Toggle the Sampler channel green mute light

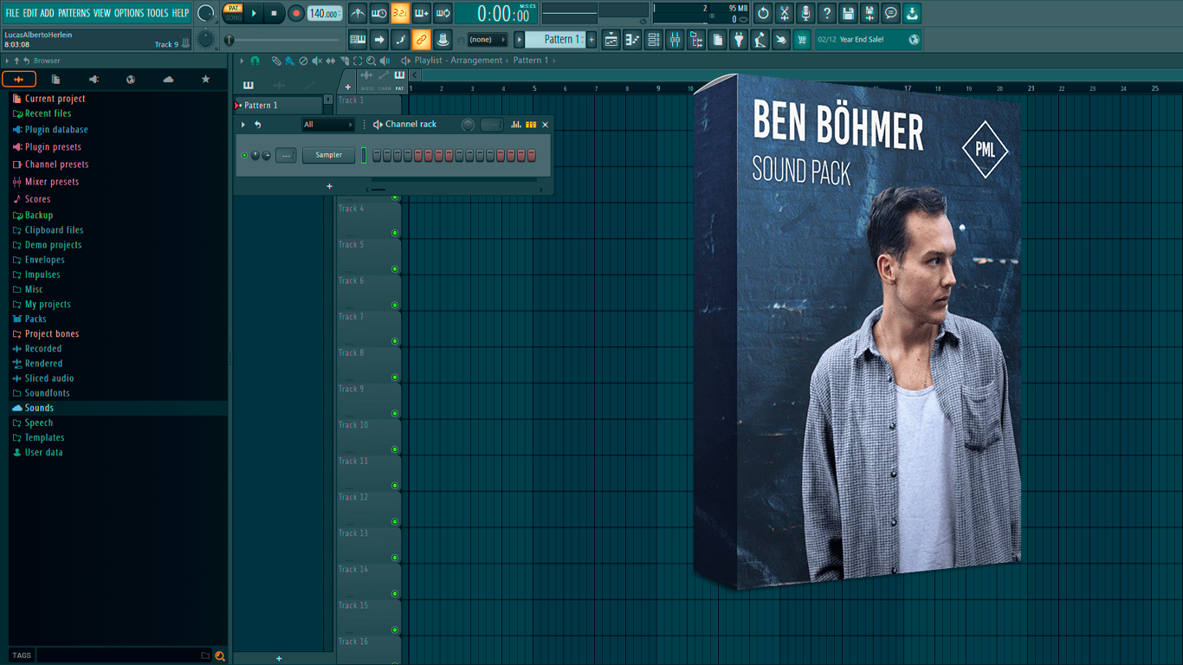click(x=244, y=155)
